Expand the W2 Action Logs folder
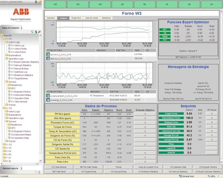Screen dimensions: 223x178 pos(14,112)
